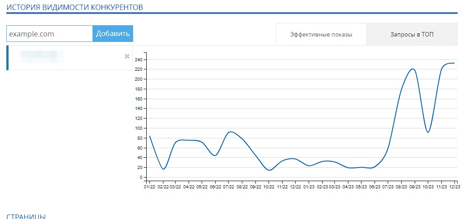Select the blurred competitor domain entry
Screen dimensions: 463x219
(x=69, y=58)
